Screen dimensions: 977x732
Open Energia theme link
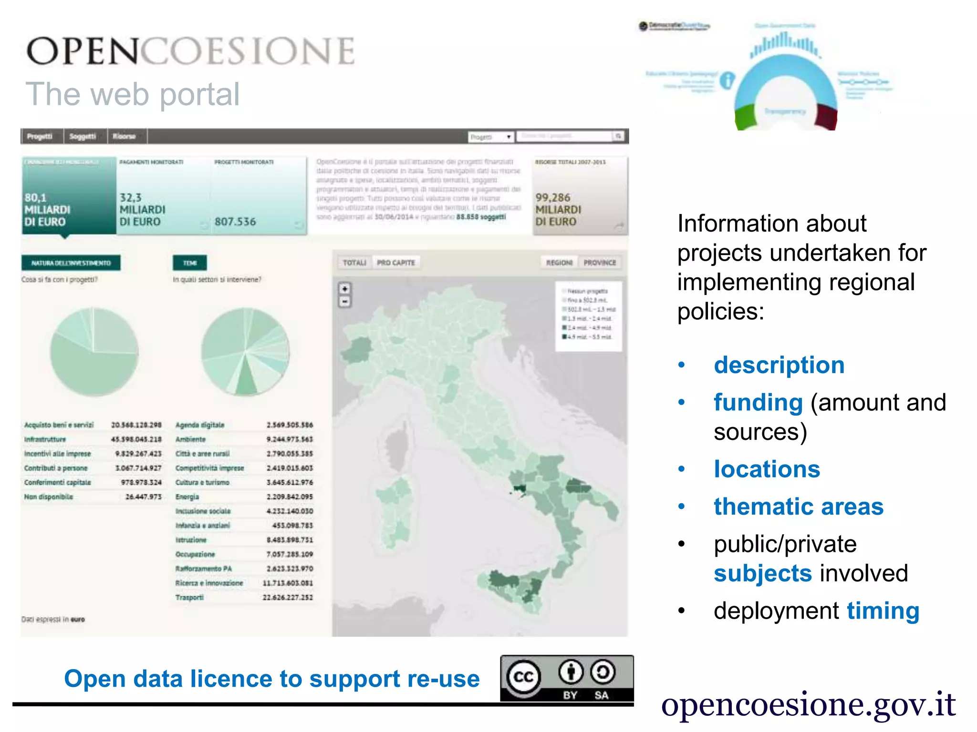point(187,497)
